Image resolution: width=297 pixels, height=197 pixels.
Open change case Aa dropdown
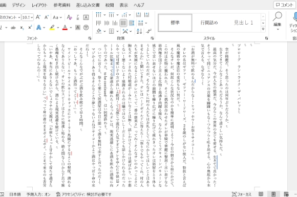57,17
